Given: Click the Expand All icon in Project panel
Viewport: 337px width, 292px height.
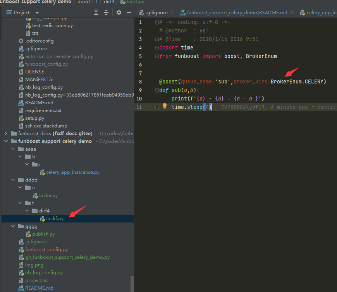Looking at the screenshot, I should coord(96,13).
